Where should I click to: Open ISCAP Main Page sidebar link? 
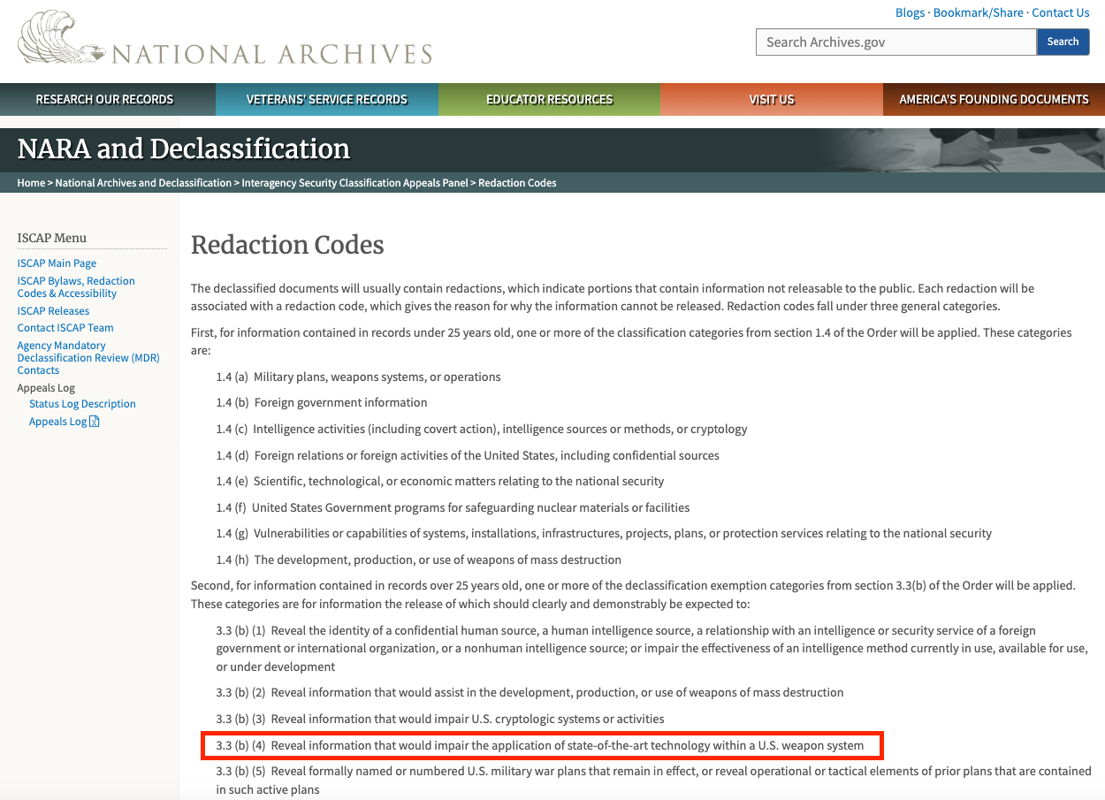tap(57, 263)
